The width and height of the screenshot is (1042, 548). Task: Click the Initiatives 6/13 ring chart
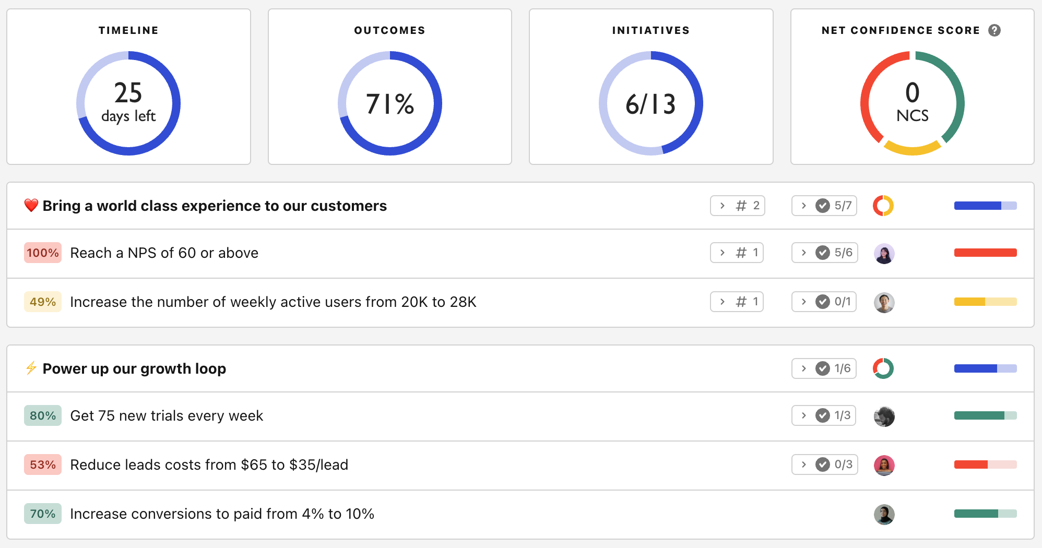[651, 103]
